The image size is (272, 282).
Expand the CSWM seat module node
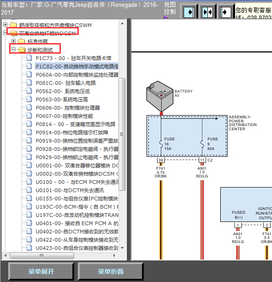[x=5, y=24]
